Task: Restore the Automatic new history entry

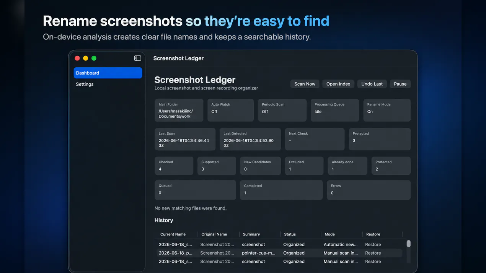Action: click(x=373, y=245)
